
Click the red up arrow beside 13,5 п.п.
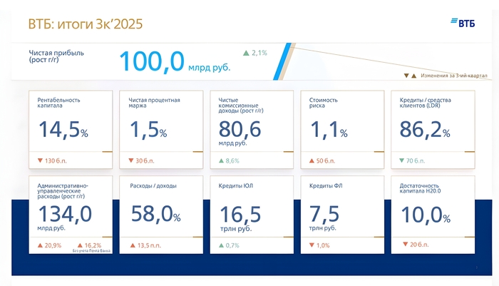[132, 245]
